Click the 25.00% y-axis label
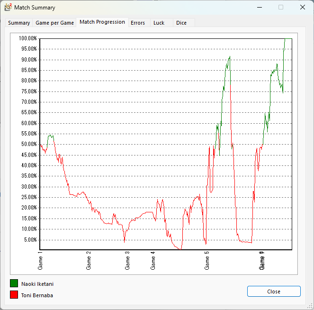The width and height of the screenshot is (314, 310). 29,197
